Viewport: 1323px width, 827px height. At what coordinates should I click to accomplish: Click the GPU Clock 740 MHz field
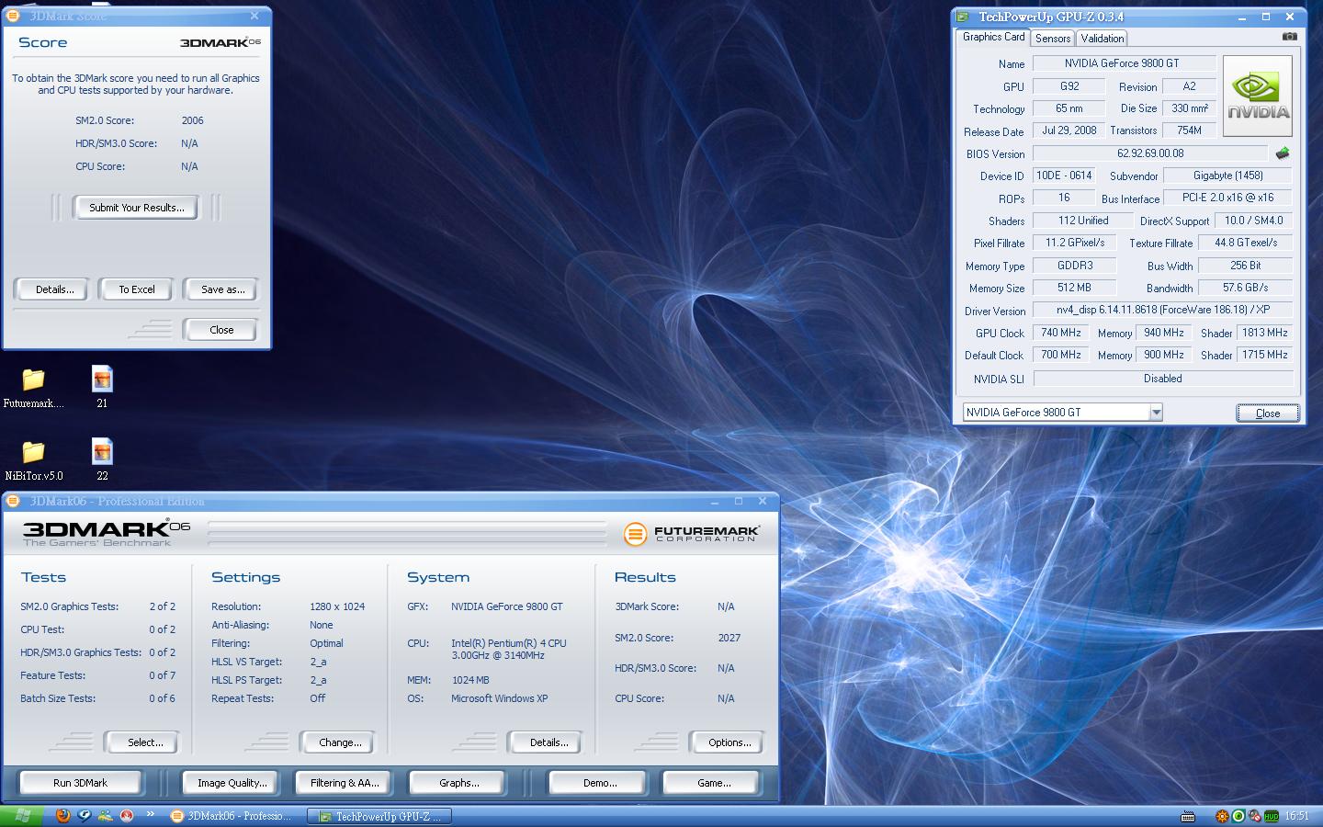click(x=1061, y=333)
